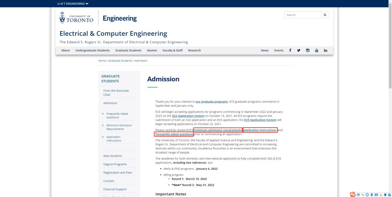Click the Engineering header logo text

[120, 18]
